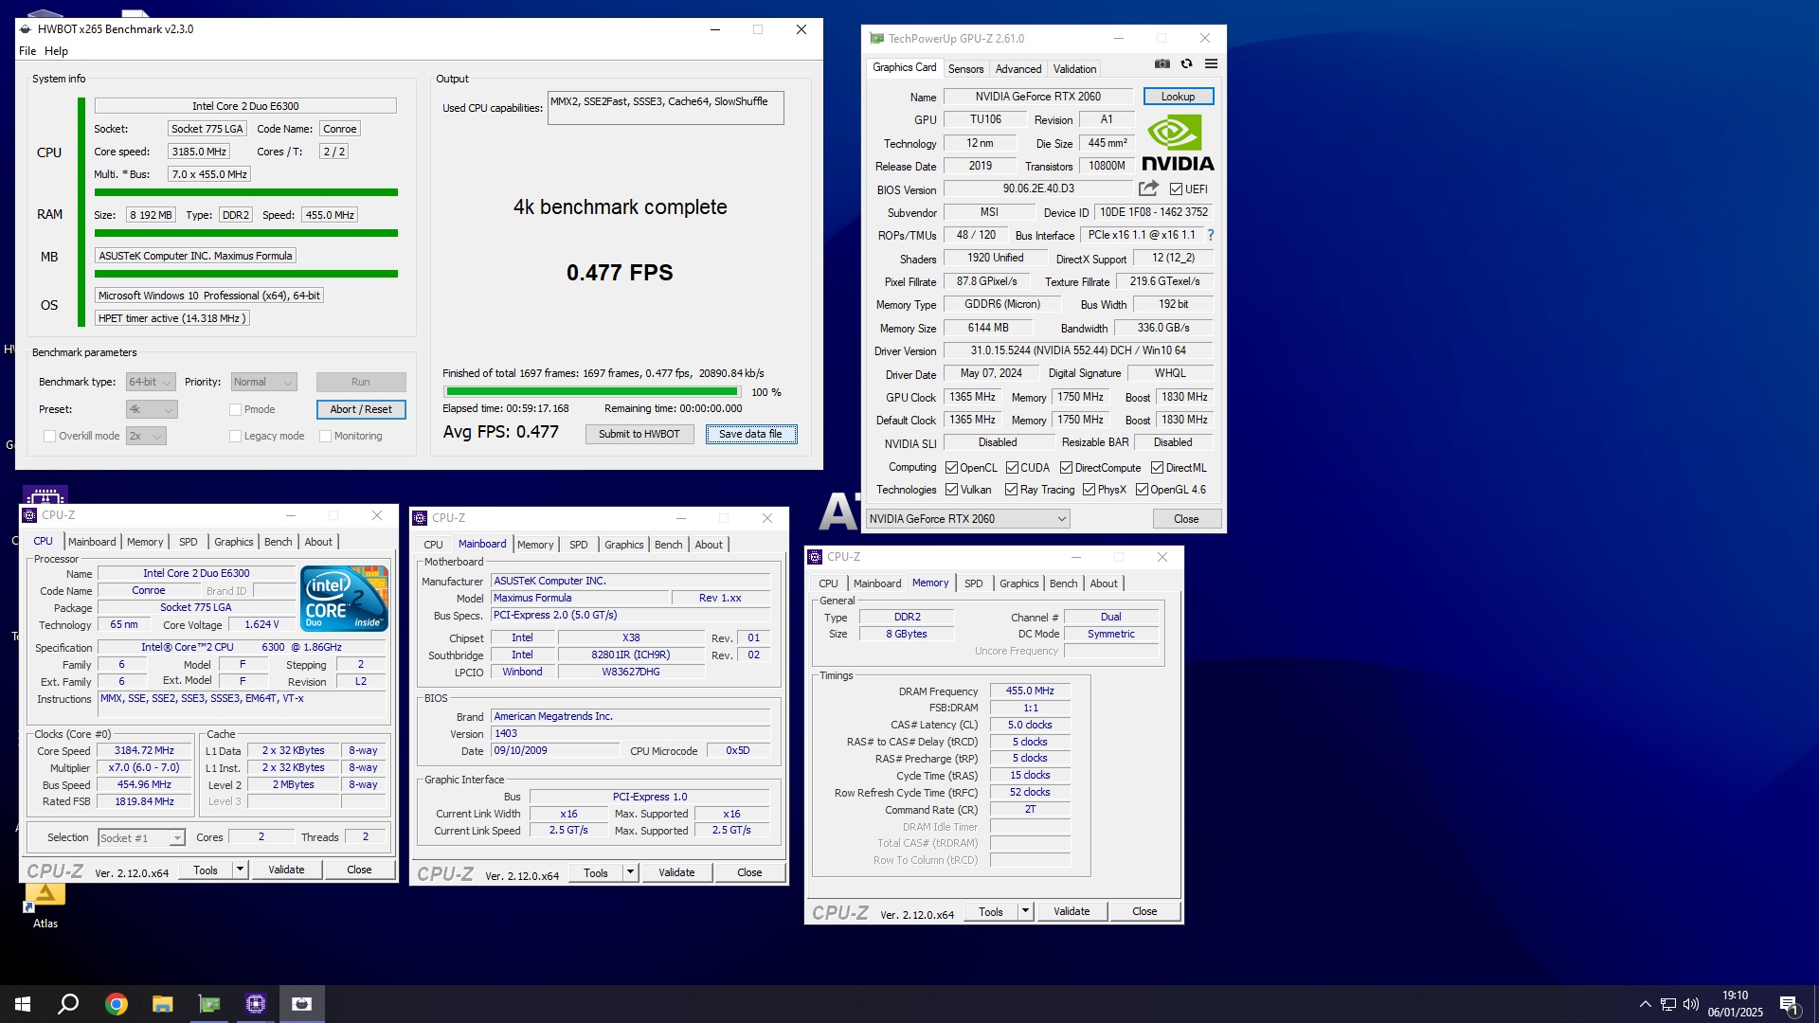Toggle the OpenCL checkbox
1819x1023 pixels.
coord(951,468)
